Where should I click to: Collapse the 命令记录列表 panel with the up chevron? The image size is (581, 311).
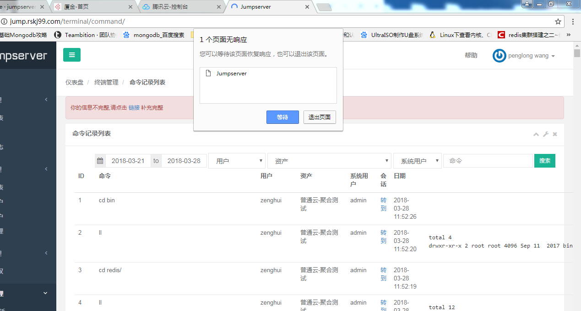(536, 134)
